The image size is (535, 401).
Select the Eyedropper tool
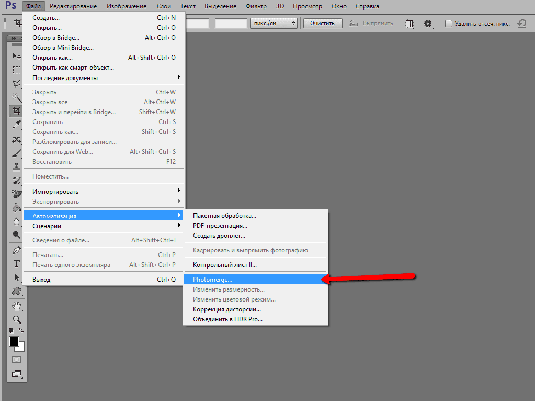(x=16, y=124)
